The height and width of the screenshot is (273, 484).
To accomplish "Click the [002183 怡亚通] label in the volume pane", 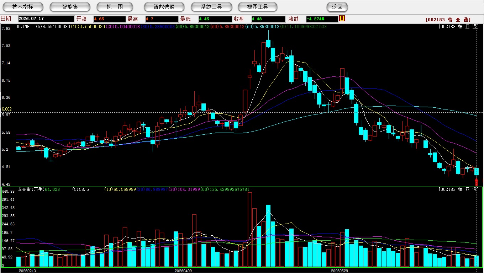I will pyautogui.click(x=458, y=189).
